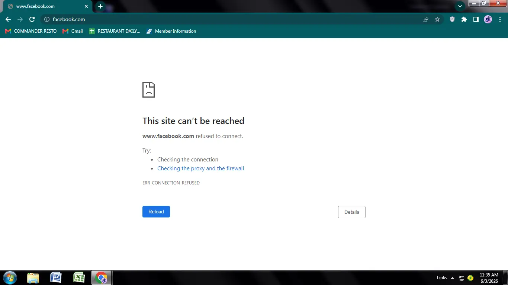Expand the tab search dropdown arrow
Viewport: 508px width, 285px height.
coord(460,6)
